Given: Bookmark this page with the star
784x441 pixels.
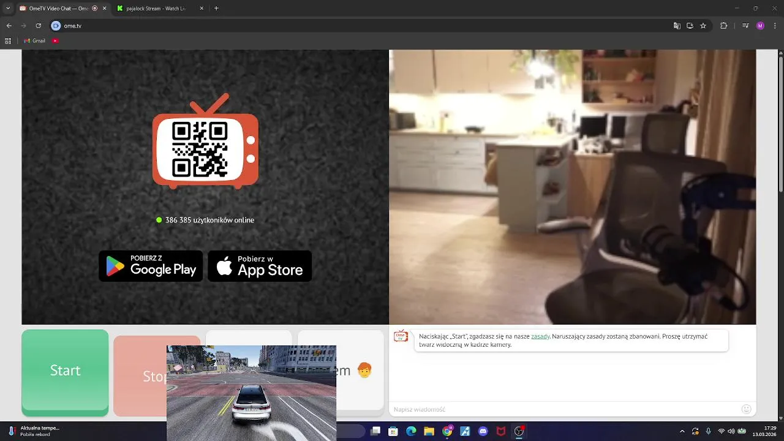Looking at the screenshot, I should click(x=703, y=26).
